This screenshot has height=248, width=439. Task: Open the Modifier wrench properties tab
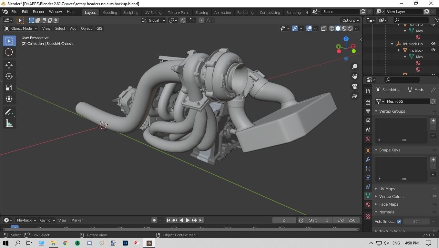point(368,160)
